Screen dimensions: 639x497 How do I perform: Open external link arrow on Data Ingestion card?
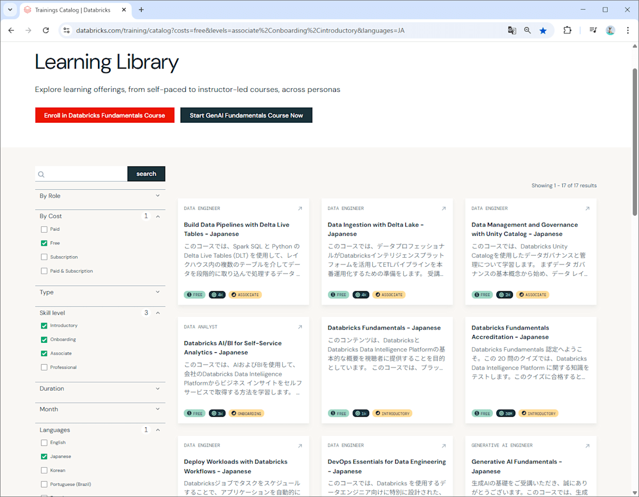pos(444,208)
